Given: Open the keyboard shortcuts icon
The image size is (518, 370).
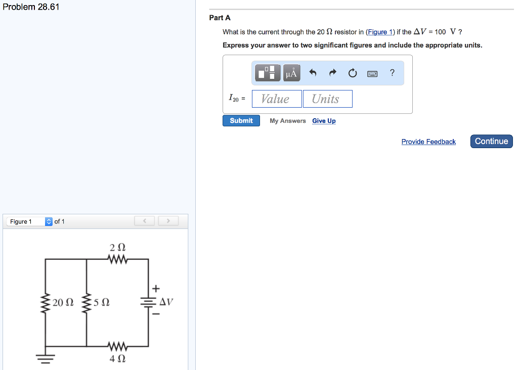Looking at the screenshot, I should pyautogui.click(x=372, y=73).
